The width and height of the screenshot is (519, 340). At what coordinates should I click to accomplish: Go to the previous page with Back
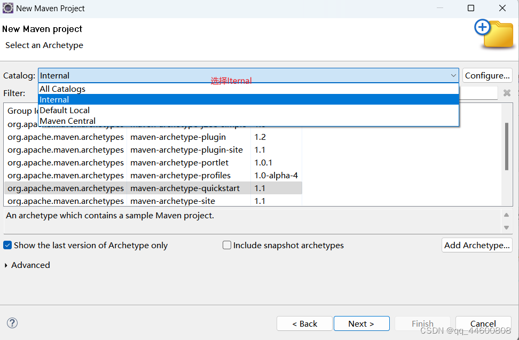304,323
